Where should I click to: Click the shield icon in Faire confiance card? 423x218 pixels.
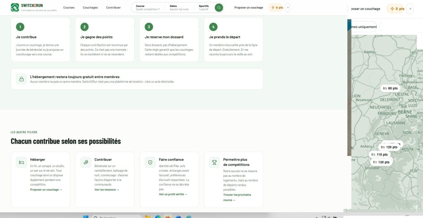coord(150,162)
